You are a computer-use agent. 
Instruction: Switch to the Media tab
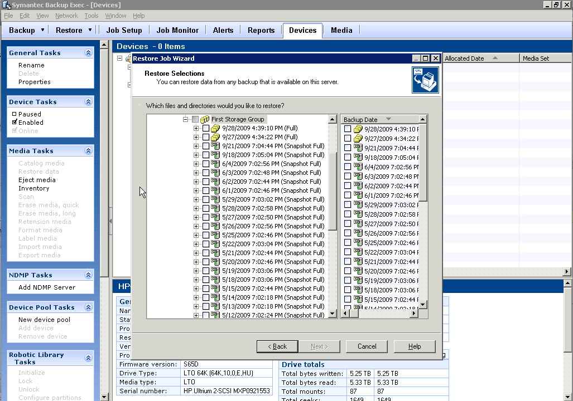[341, 30]
